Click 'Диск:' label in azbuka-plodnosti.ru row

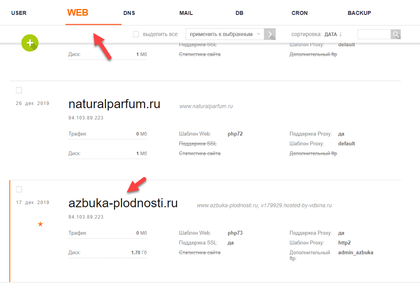coord(75,252)
